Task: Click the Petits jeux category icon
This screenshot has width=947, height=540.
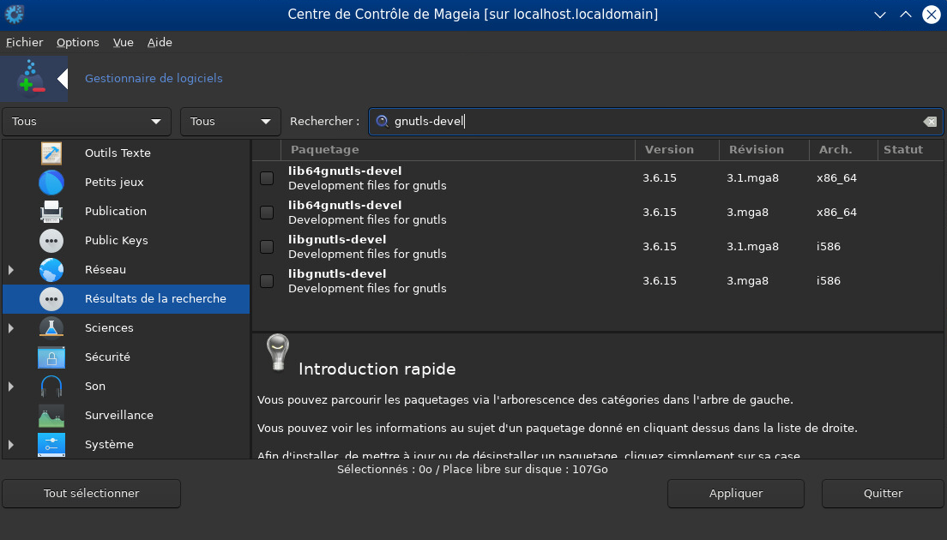Action: click(x=51, y=183)
